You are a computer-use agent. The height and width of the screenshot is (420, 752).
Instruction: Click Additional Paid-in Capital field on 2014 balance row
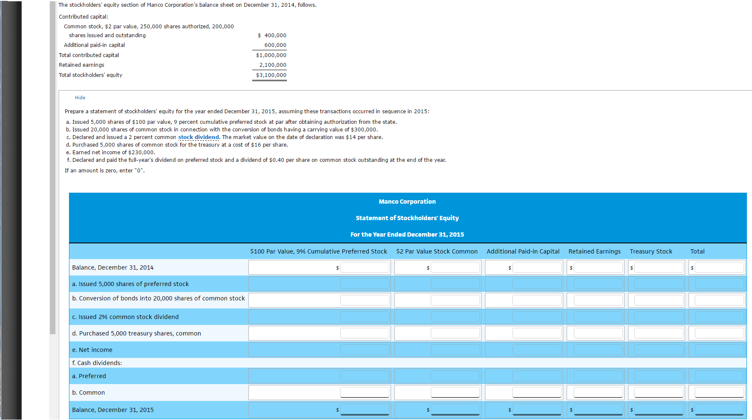[x=537, y=267]
